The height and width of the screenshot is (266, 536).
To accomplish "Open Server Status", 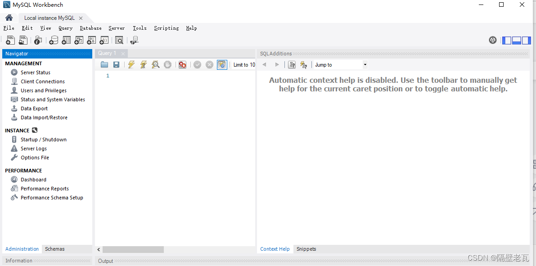I will coord(36,72).
